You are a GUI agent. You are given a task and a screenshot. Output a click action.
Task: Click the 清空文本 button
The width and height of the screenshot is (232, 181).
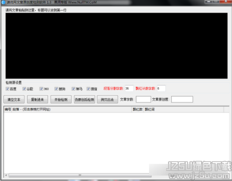[14, 100]
